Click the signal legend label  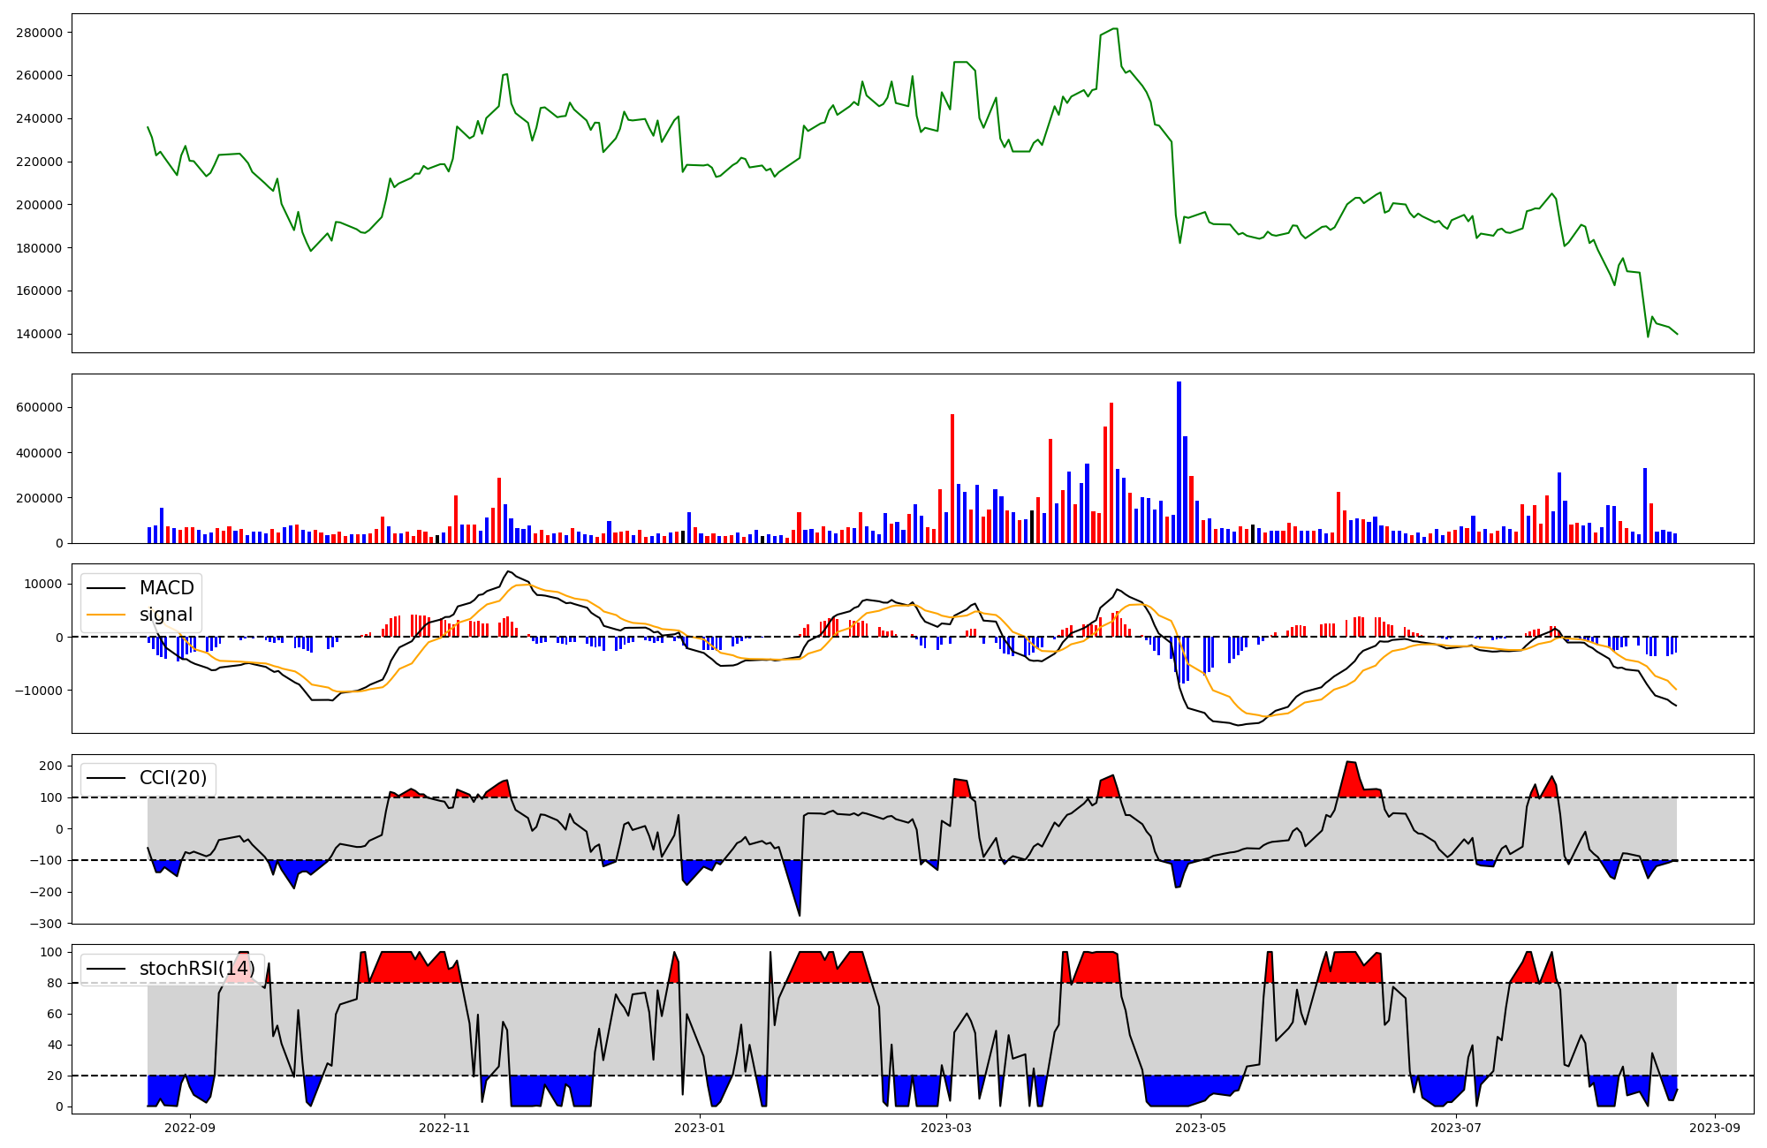[165, 615]
